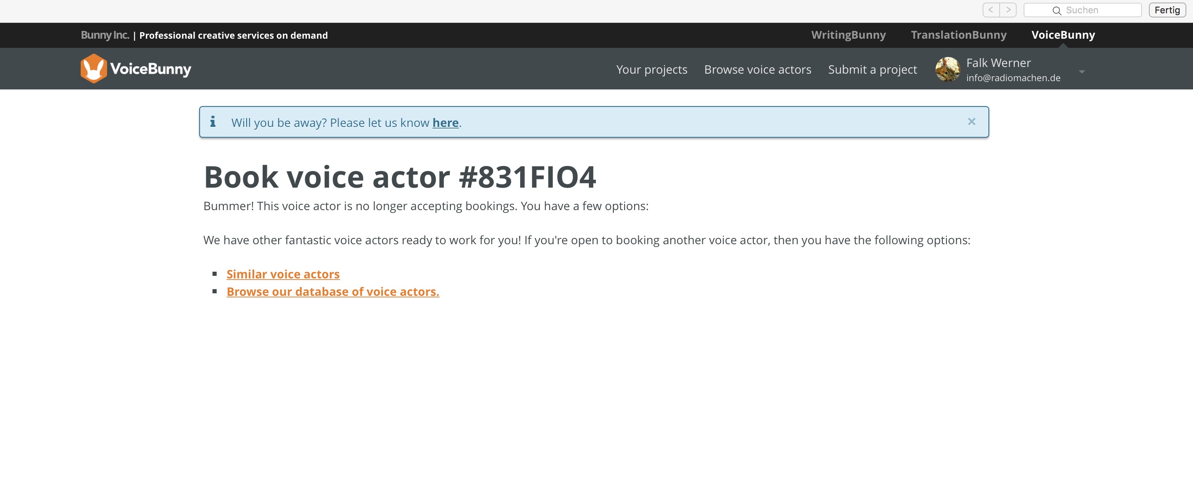Follow the 'here' link in the banner
This screenshot has width=1193, height=503.
pos(445,123)
